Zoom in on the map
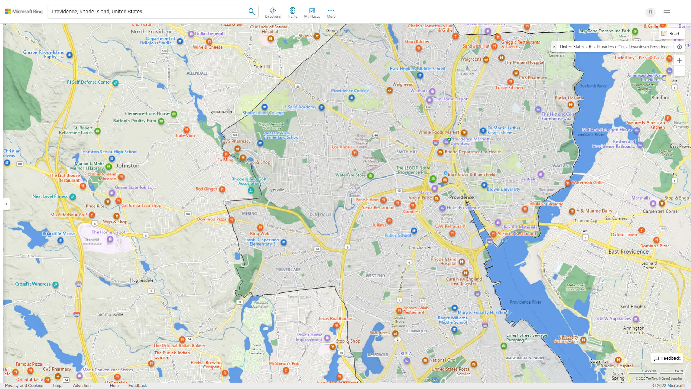This screenshot has width=691, height=389. (x=679, y=61)
